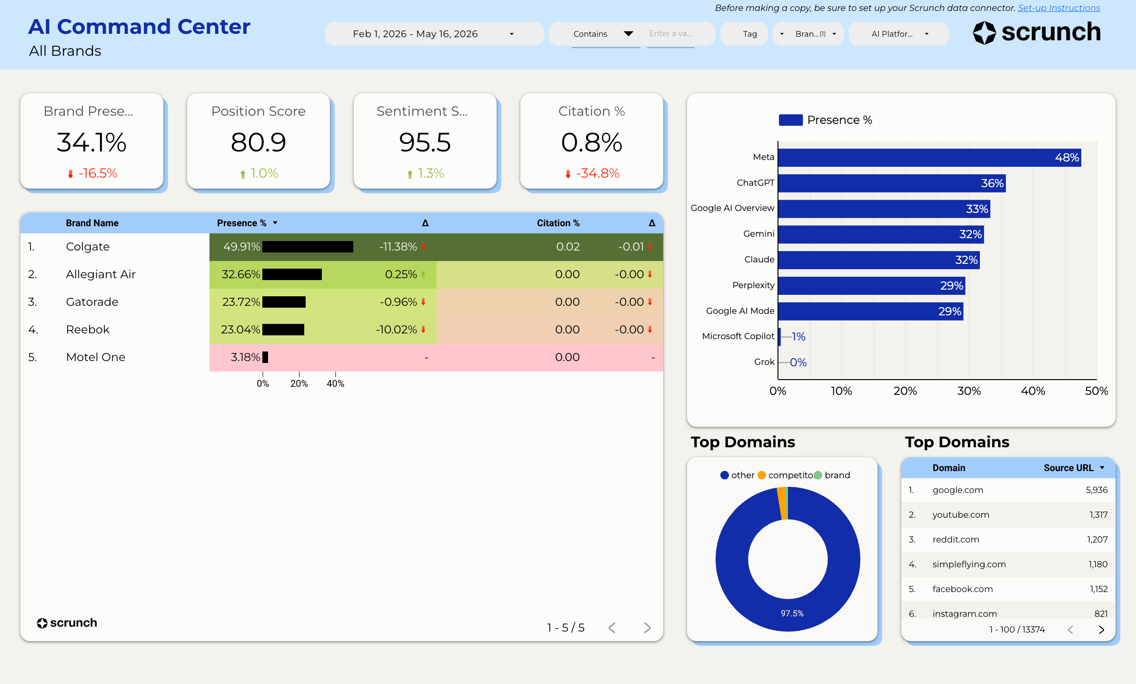Toggle the 'competitor' legend dot in donut chart

[762, 475]
